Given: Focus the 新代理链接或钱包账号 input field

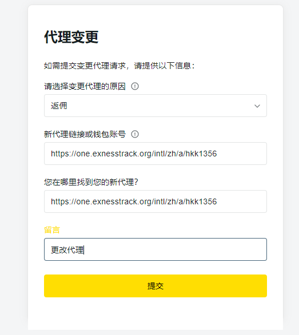Looking at the screenshot, I should (156, 154).
